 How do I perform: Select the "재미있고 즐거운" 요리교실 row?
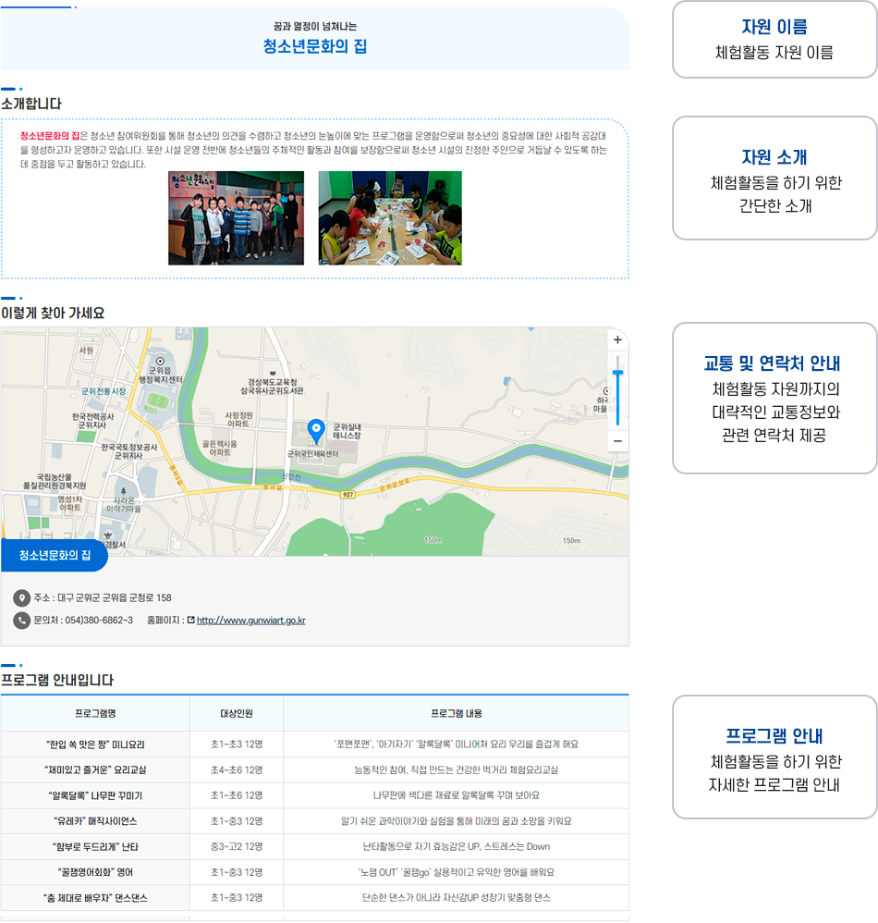[x=314, y=770]
